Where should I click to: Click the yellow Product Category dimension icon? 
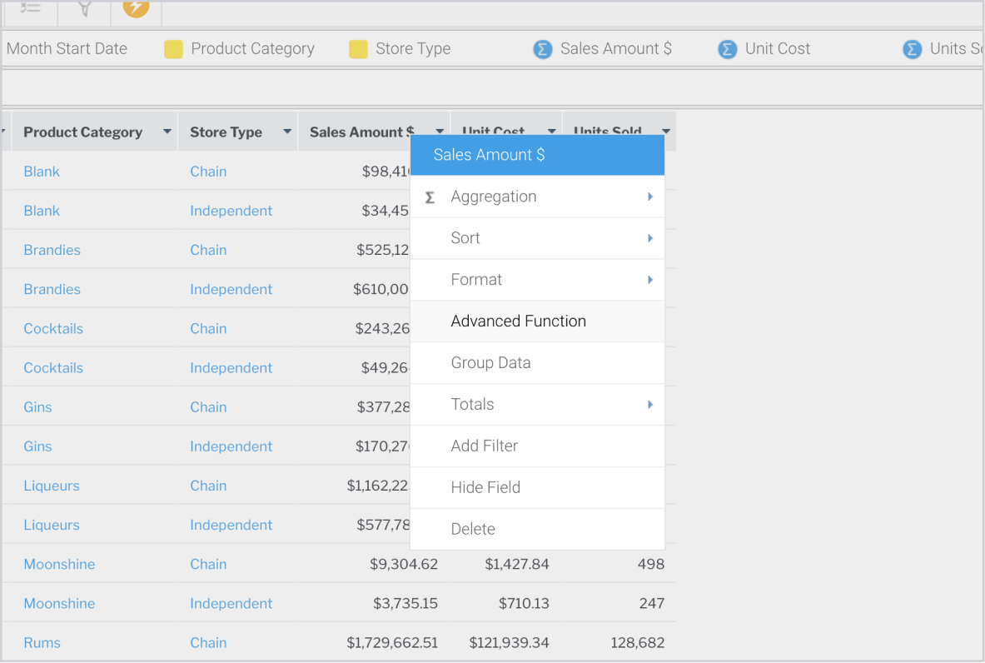pos(173,49)
